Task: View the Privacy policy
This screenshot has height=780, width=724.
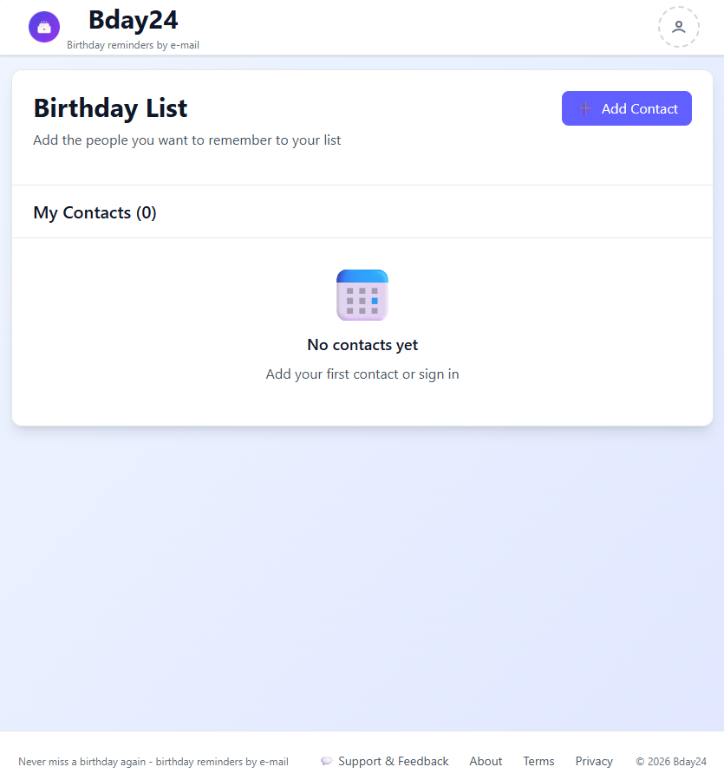Action: (x=593, y=761)
